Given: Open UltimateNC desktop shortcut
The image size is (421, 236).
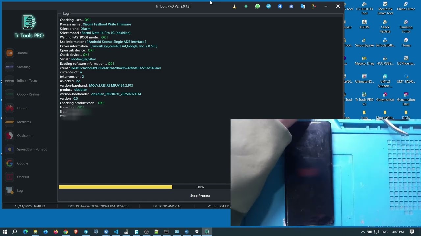Looking at the screenshot, I should [x=364, y=79].
